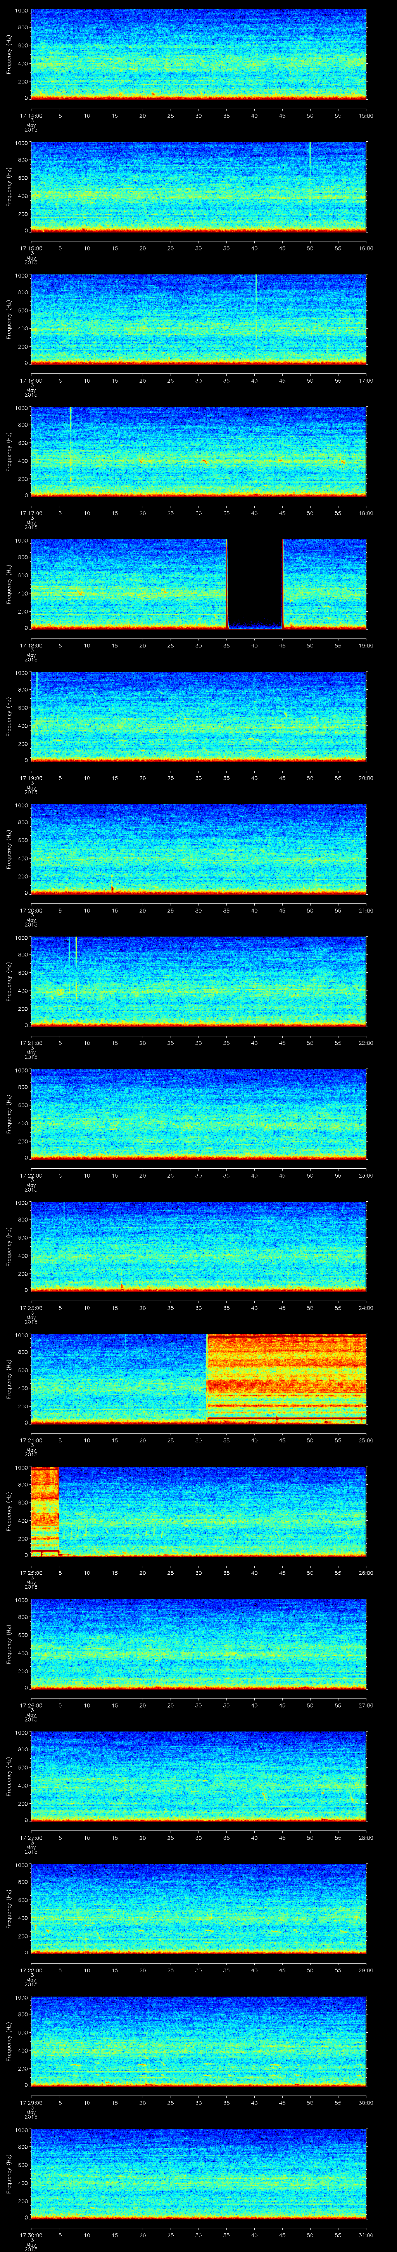Click the bright vertical line near 50 s in 17:15 spectrogram
397x2252 pixels.
tap(310, 160)
